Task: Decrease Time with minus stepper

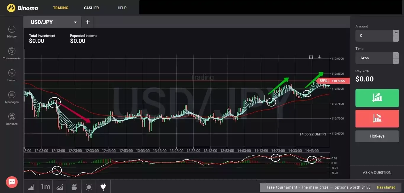Action: click(396, 61)
